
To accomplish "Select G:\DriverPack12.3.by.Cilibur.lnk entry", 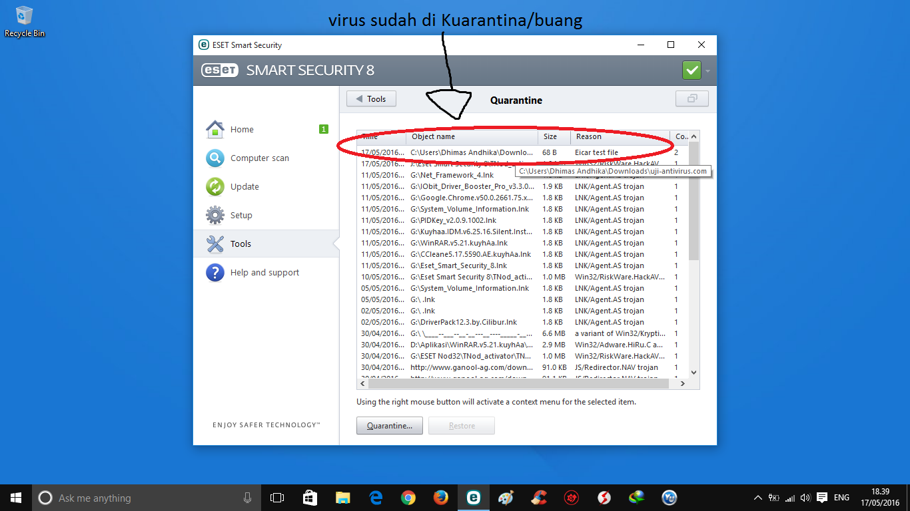I will click(x=523, y=322).
